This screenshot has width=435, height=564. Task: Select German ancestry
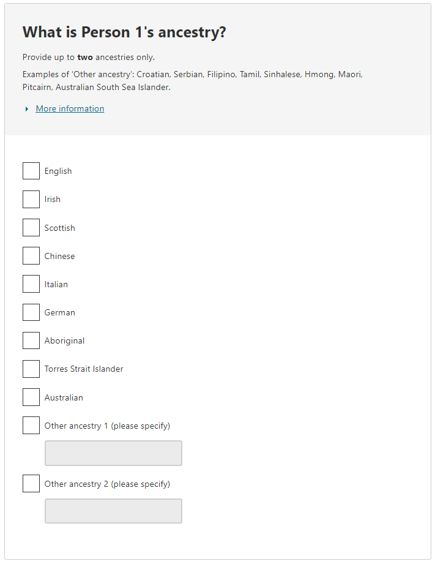[31, 312]
